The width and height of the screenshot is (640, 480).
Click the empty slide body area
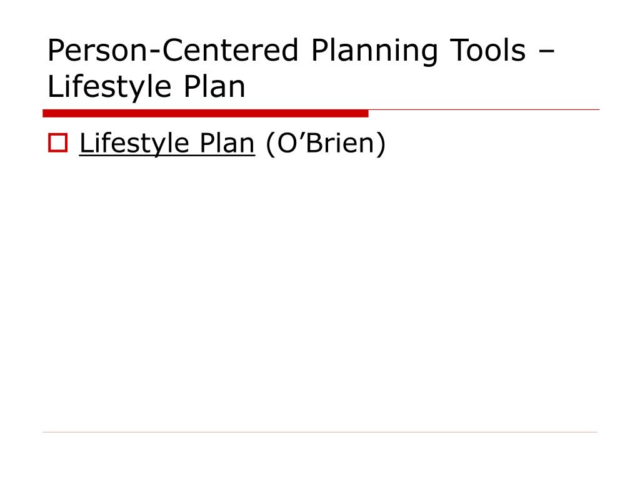click(320, 294)
